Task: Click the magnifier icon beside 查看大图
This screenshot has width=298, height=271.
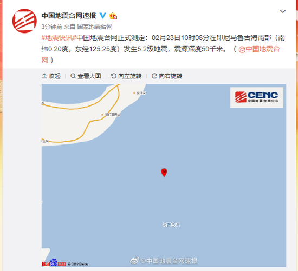Action: click(73, 76)
